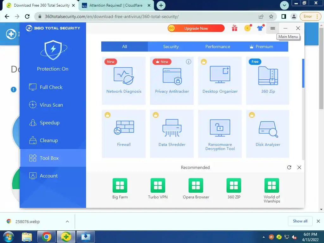Screen dimensions: 324x243
Task: Close the downloads bar
Action: coord(318,221)
